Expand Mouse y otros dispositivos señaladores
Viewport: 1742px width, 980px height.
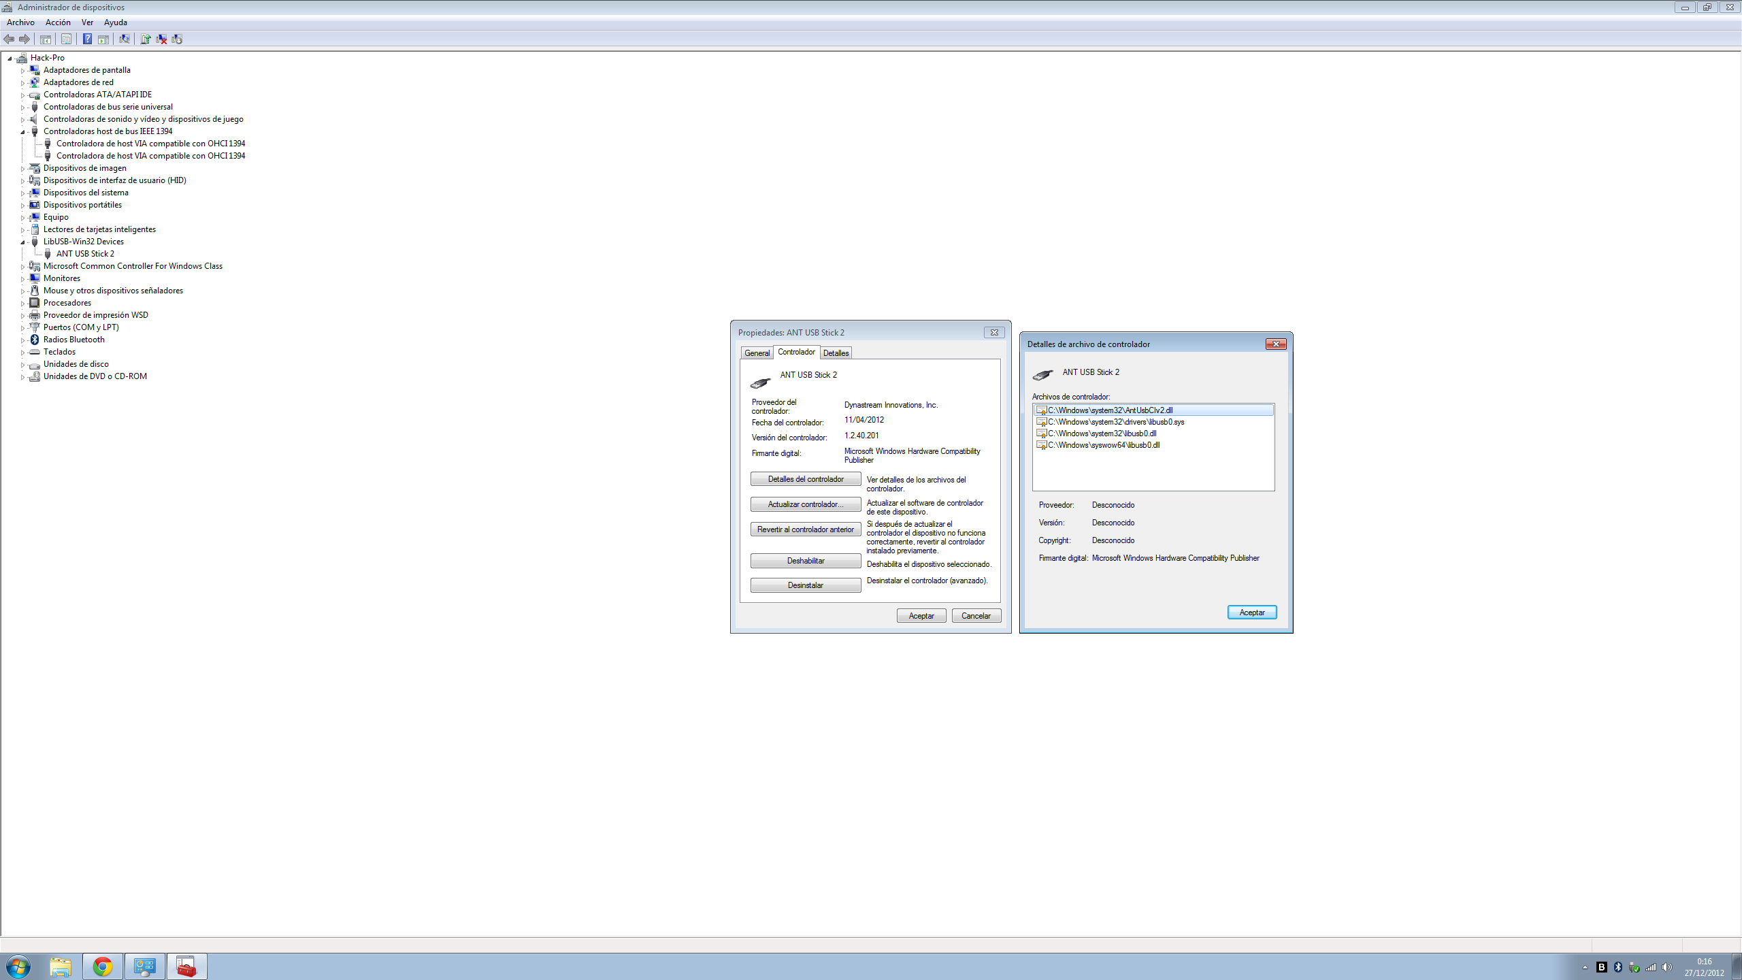[22, 291]
